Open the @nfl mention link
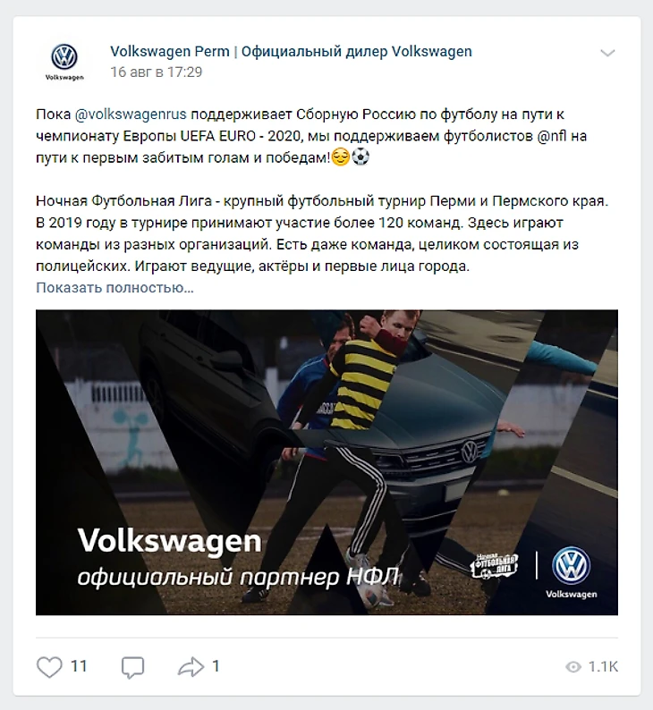The width and height of the screenshot is (653, 710). coord(552,136)
